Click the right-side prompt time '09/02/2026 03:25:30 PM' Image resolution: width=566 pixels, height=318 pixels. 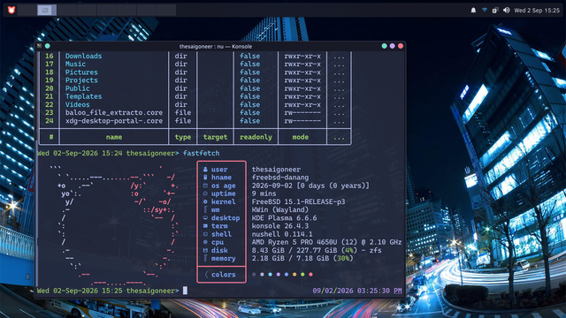(357, 291)
